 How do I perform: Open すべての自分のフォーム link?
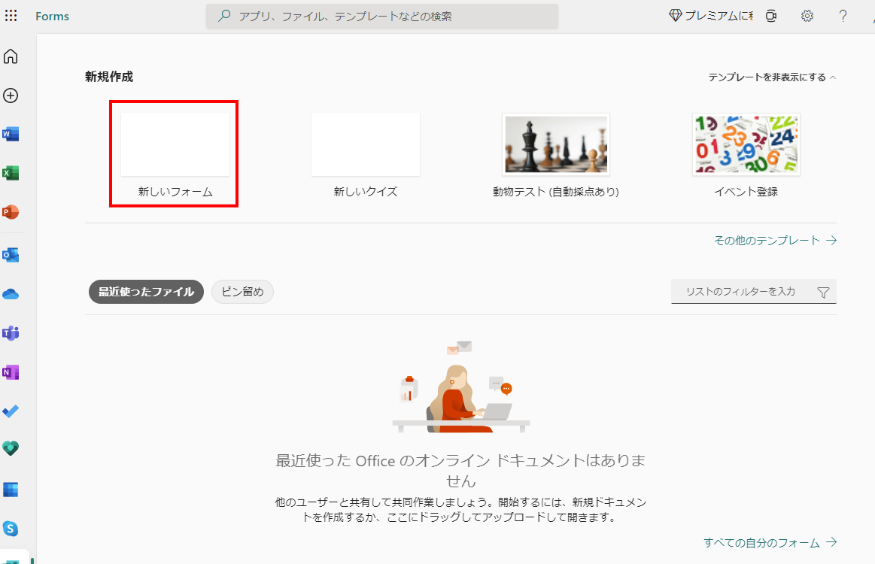(770, 542)
